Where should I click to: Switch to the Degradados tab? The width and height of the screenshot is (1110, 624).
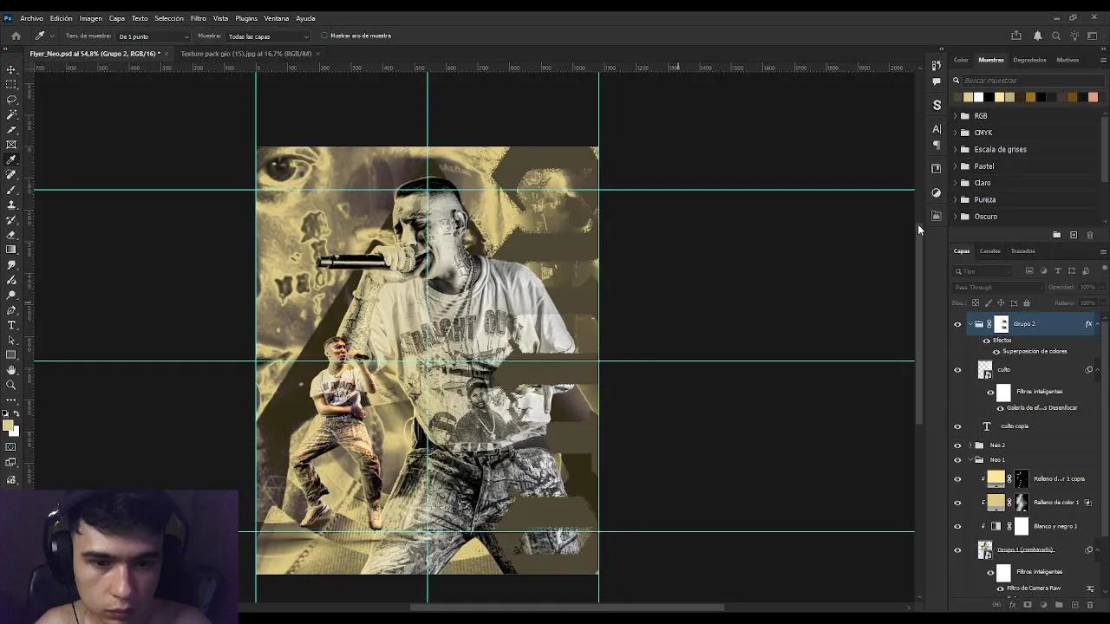(1029, 60)
